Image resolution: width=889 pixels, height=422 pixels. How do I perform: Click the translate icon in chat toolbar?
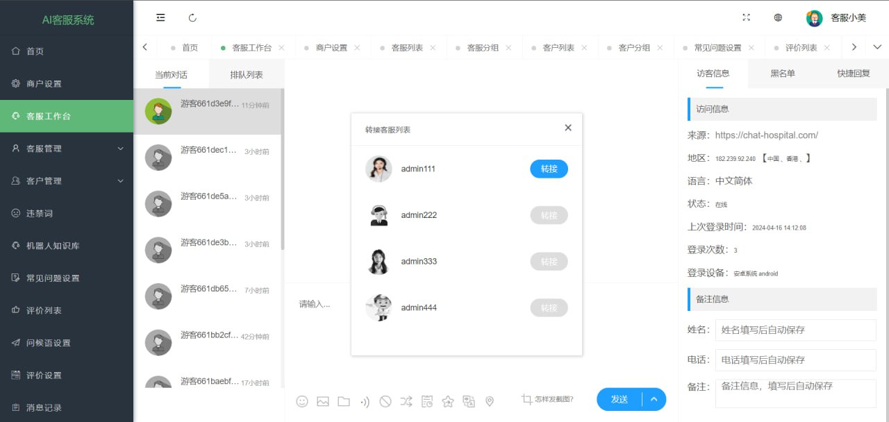469,401
